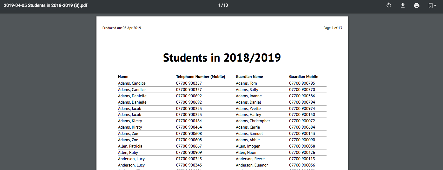
Task: Click guardian 'Allen, Imogen' entry
Action: pos(248,146)
